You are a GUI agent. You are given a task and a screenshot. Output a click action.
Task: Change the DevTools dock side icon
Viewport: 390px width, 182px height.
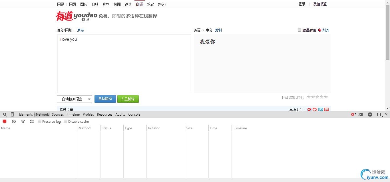coord(379,114)
